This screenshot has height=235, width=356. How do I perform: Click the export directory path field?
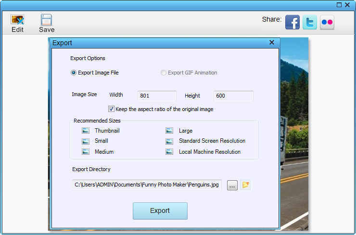pyautogui.click(x=147, y=185)
